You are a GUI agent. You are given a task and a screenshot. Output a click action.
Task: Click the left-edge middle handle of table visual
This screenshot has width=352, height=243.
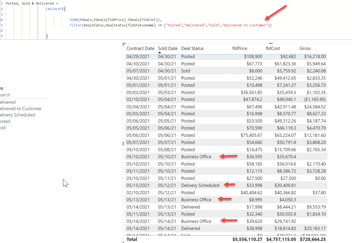pyautogui.click(x=123, y=144)
